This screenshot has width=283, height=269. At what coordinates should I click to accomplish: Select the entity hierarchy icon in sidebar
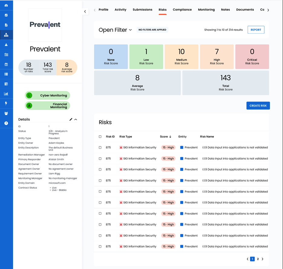6,35
